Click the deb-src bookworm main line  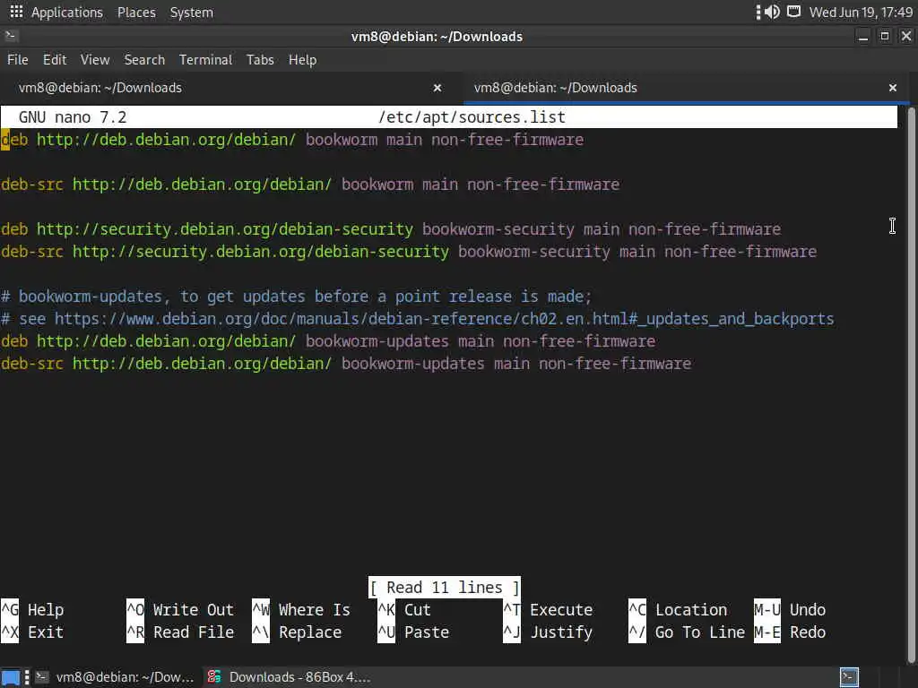(310, 185)
